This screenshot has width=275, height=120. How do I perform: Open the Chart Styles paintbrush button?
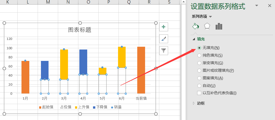click(164, 39)
